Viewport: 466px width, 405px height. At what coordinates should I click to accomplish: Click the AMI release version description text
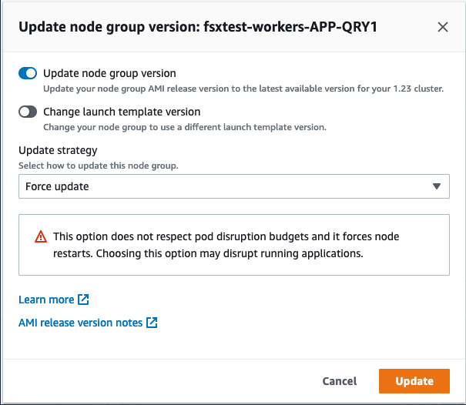pos(243,89)
